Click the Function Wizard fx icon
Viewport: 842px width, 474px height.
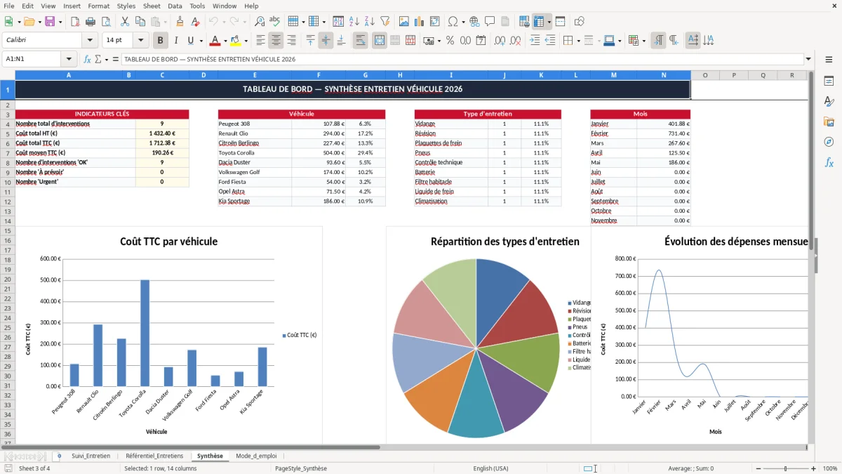click(88, 59)
